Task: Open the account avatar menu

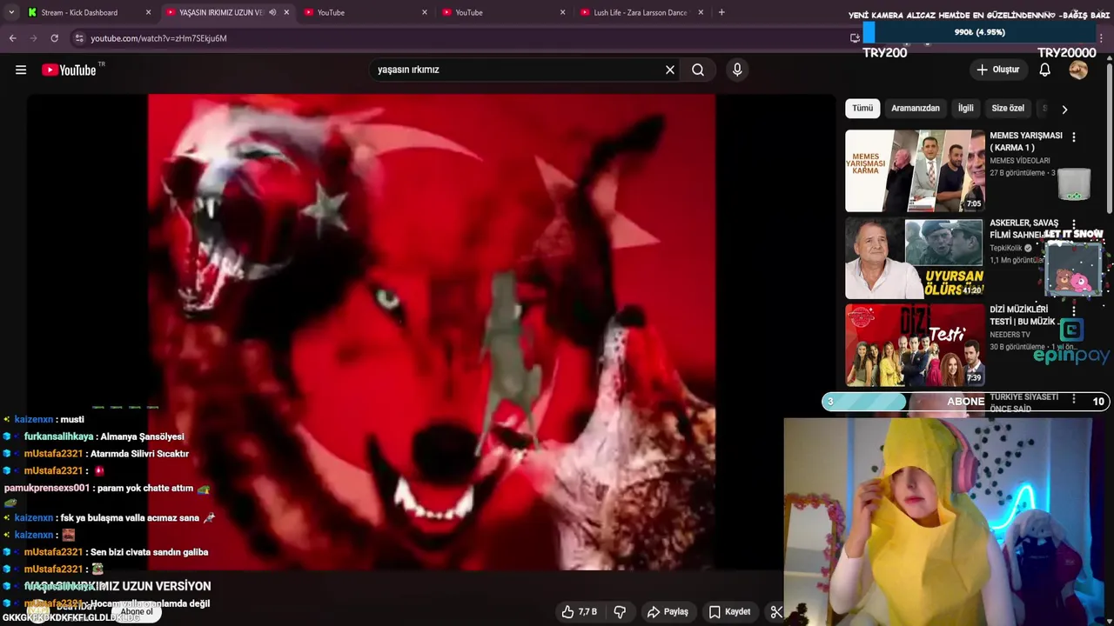Action: (x=1078, y=70)
